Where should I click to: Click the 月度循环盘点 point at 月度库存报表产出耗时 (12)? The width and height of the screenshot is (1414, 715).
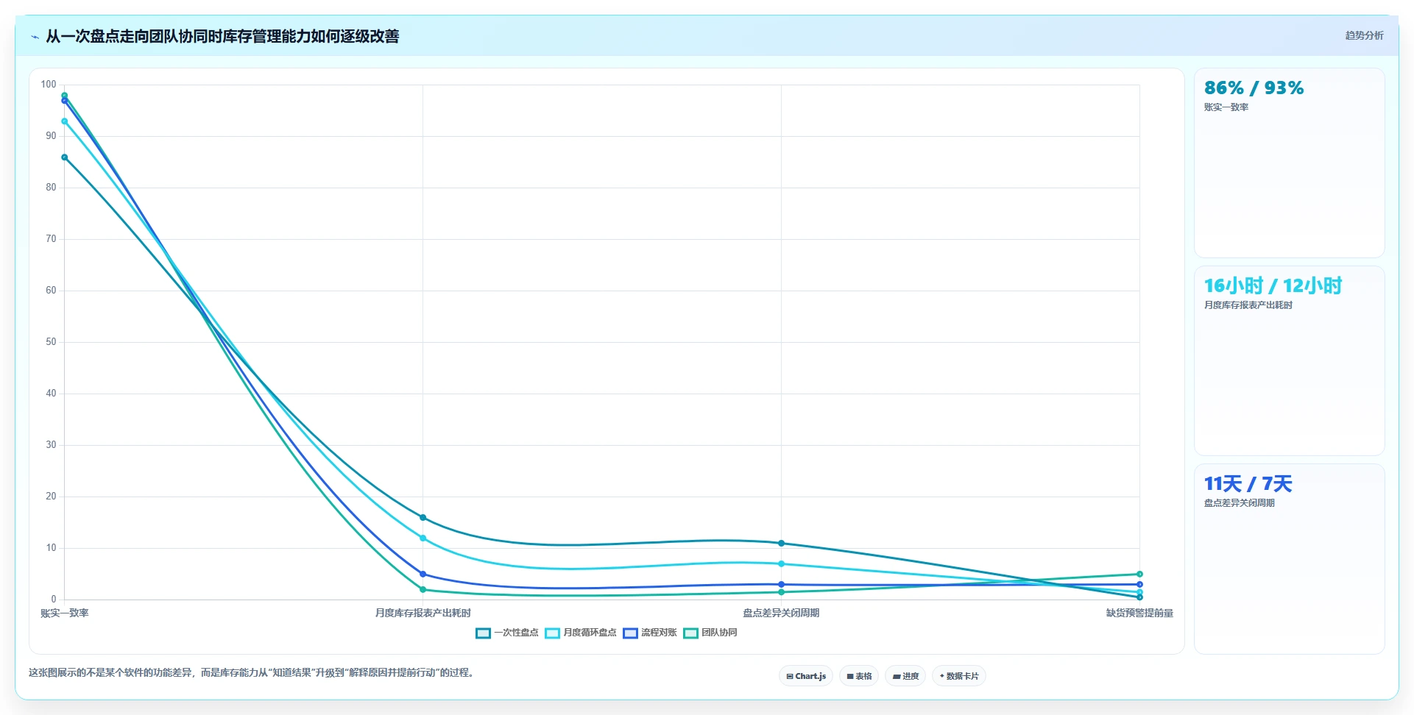(423, 538)
